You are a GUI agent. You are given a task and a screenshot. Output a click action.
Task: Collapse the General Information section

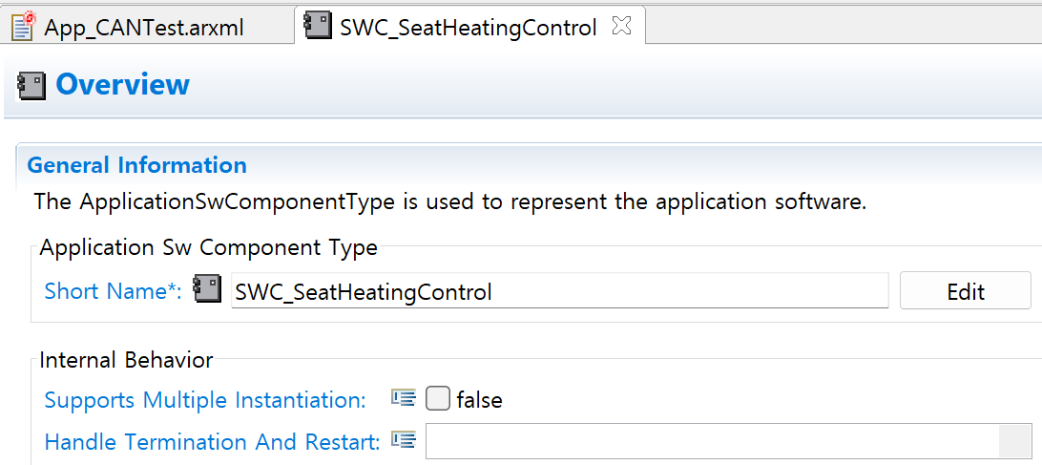click(x=136, y=165)
